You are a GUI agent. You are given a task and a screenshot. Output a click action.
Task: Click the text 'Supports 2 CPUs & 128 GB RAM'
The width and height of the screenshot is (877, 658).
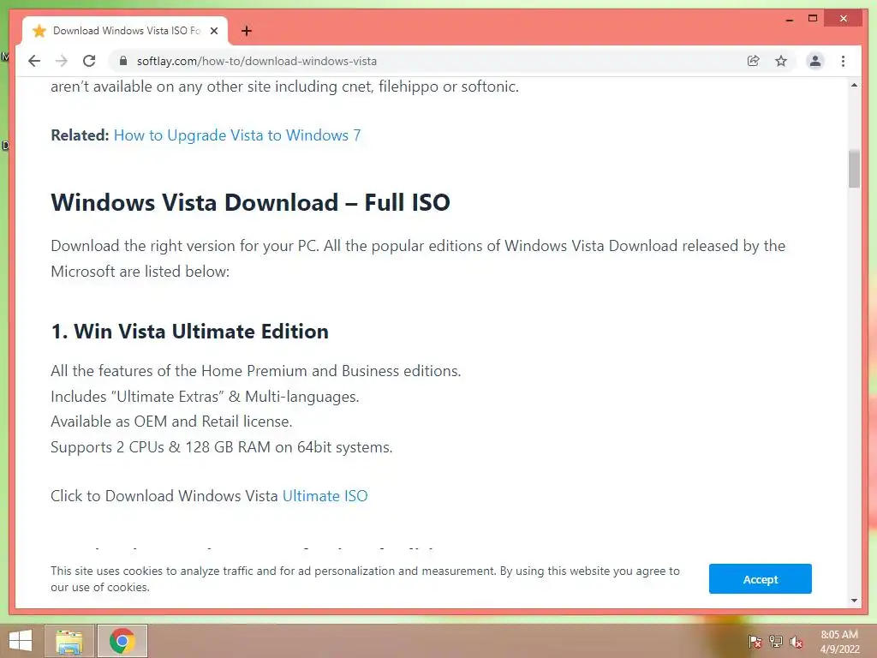tap(160, 447)
